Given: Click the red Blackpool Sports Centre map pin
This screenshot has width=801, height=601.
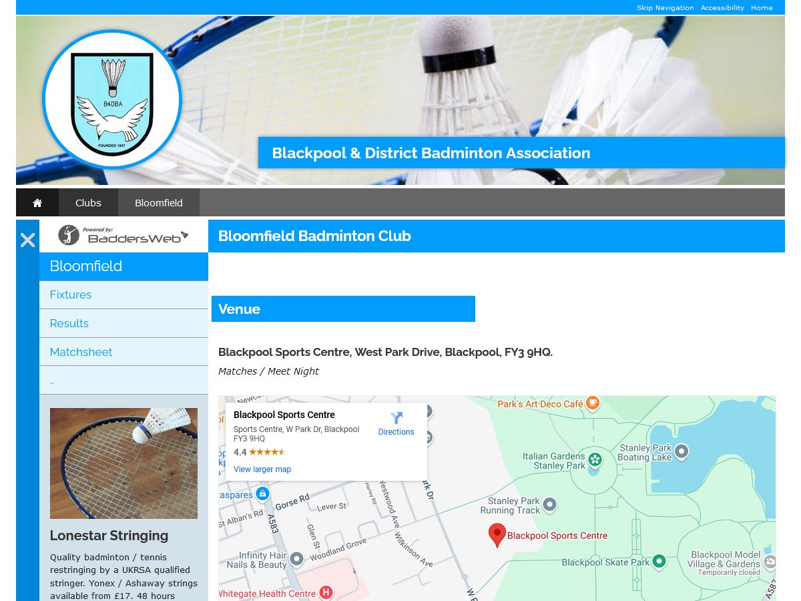Looking at the screenshot, I should [x=497, y=534].
